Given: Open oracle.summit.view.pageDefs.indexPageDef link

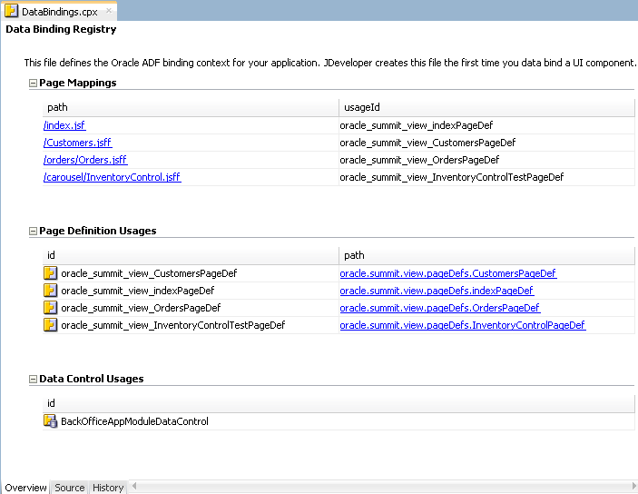Looking at the screenshot, I should 437,291.
